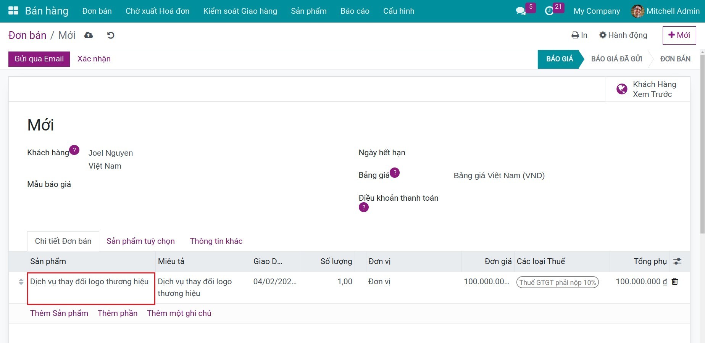Screen dimensions: 705x343
Task: Click the Gửi qua Email button
Action: pos(39,59)
